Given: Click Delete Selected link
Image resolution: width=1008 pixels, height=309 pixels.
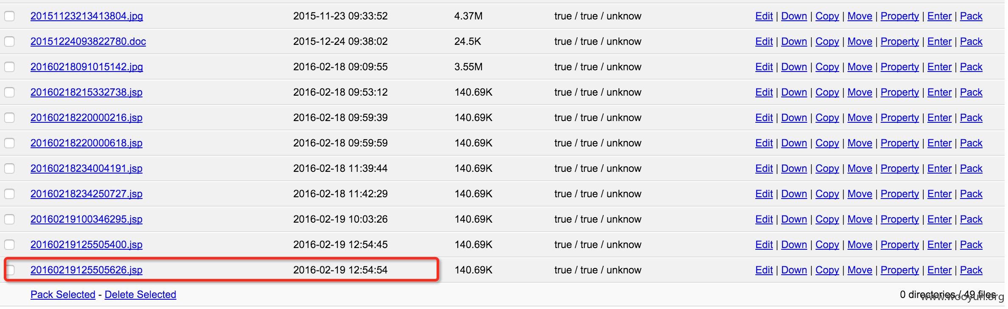Looking at the screenshot, I should pos(140,295).
